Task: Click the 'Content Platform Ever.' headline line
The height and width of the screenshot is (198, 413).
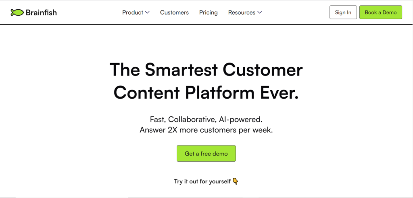Action: click(x=206, y=93)
